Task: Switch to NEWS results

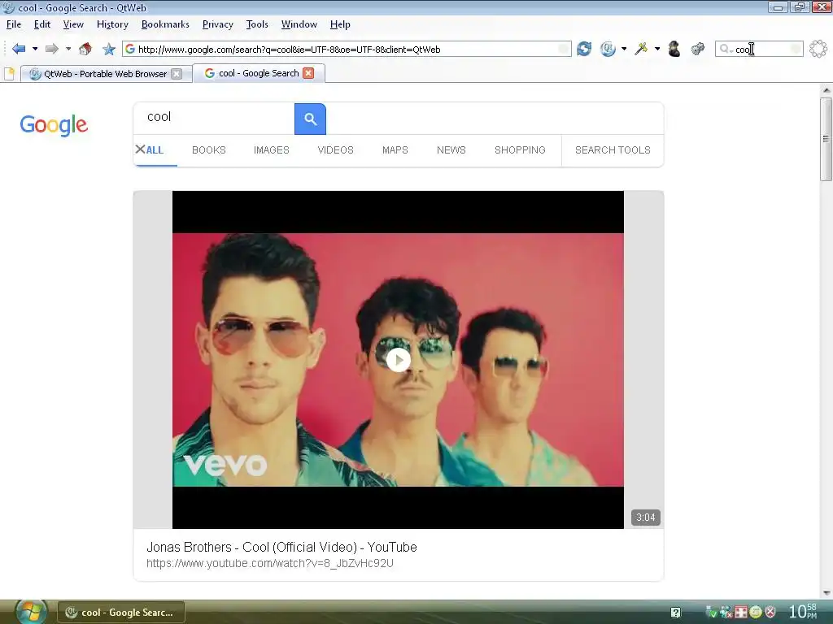Action: [451, 150]
